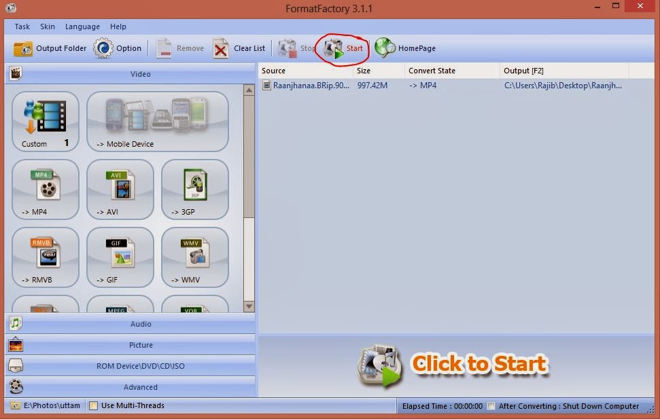Select the GIF conversion tile
This screenshot has height=419, width=660.
pos(120,257)
